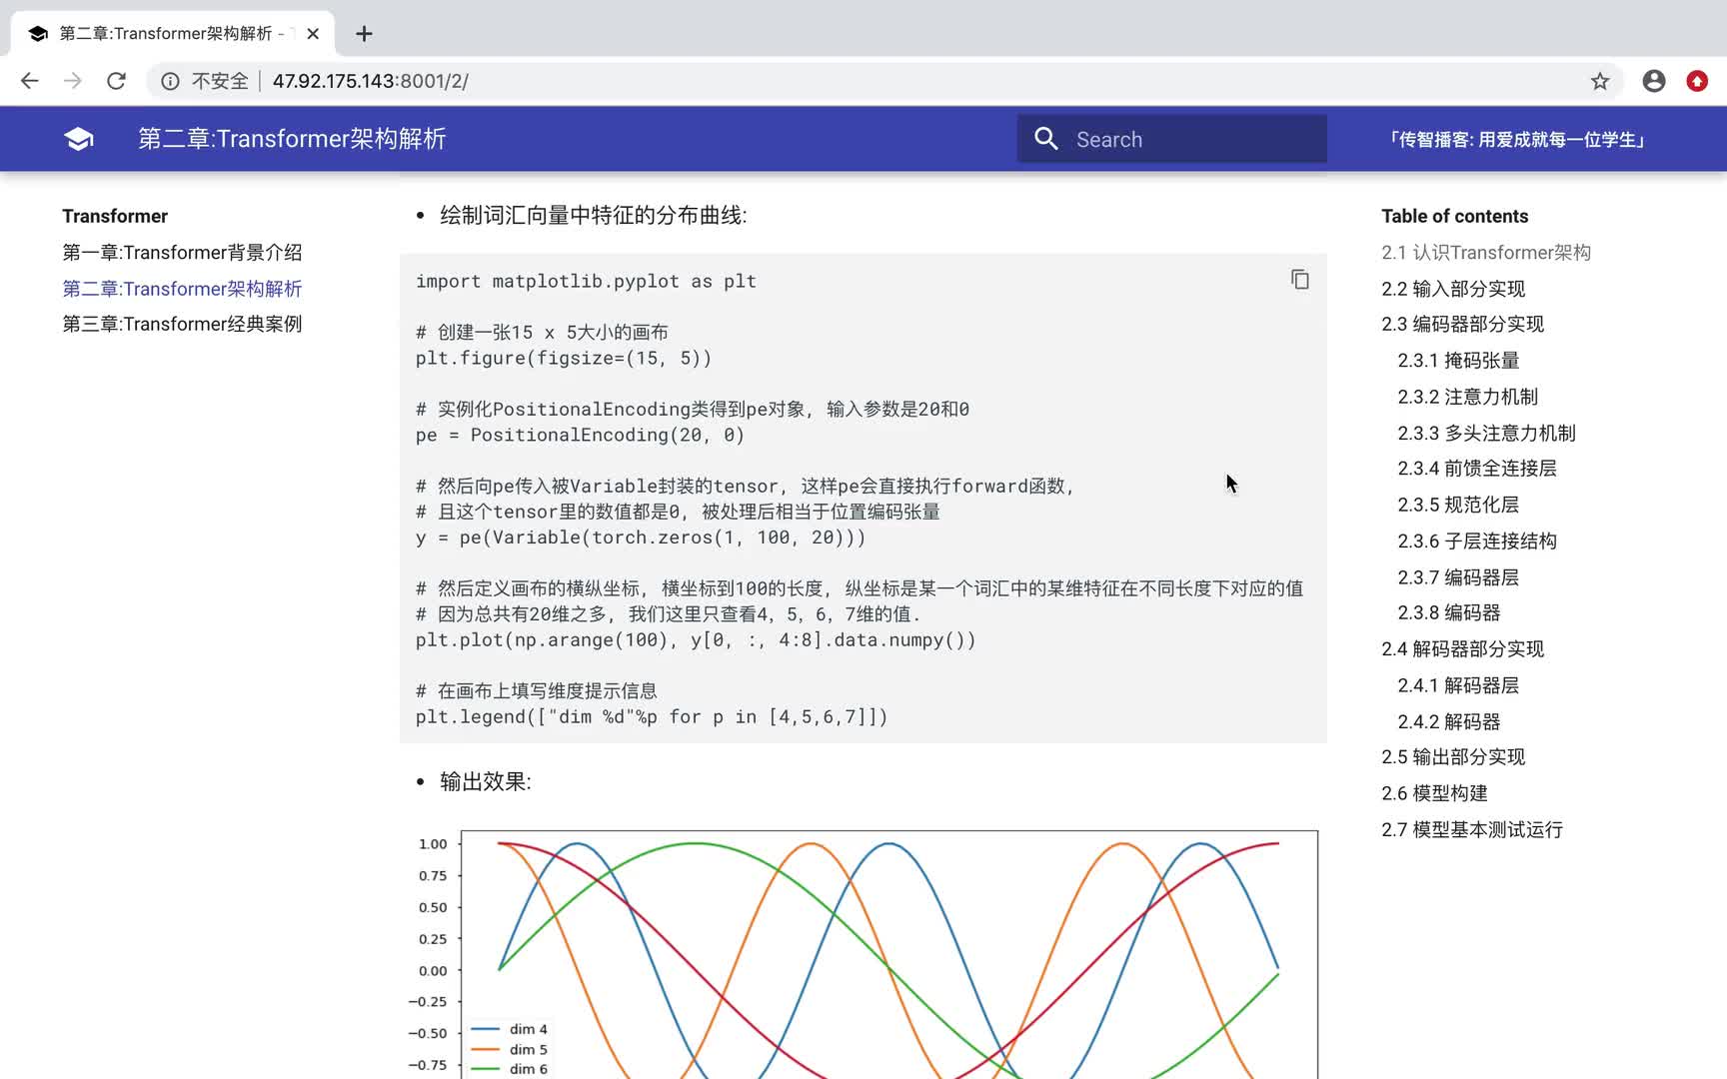Jump to 2.4.2 解码器
1727x1079 pixels.
(x=1449, y=721)
